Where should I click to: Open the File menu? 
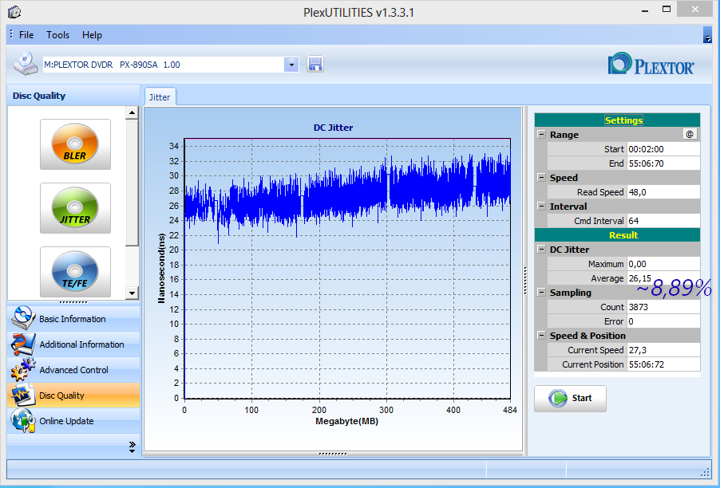point(26,35)
